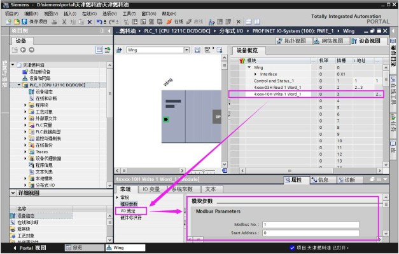Select the 4xxxx-10H Write 1 Word_1 module row
399x254 pixels.
tap(305, 94)
